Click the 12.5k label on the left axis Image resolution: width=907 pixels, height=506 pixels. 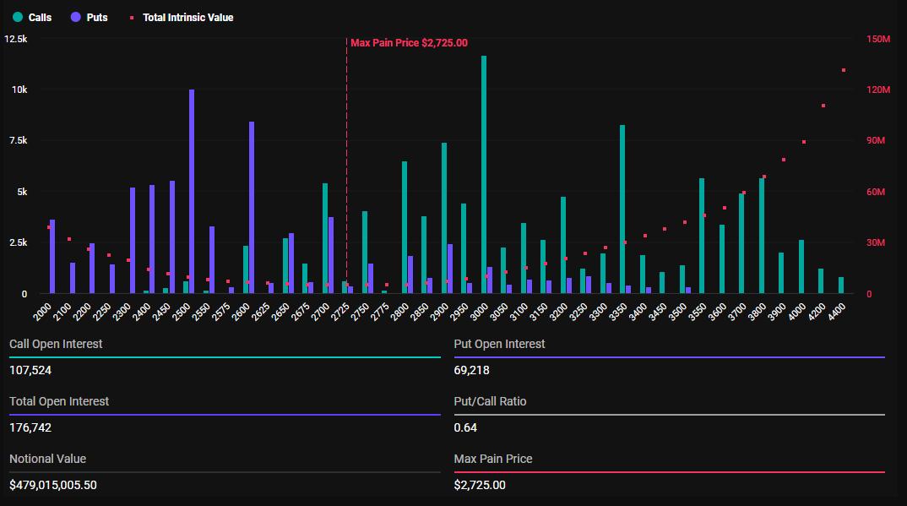point(15,39)
